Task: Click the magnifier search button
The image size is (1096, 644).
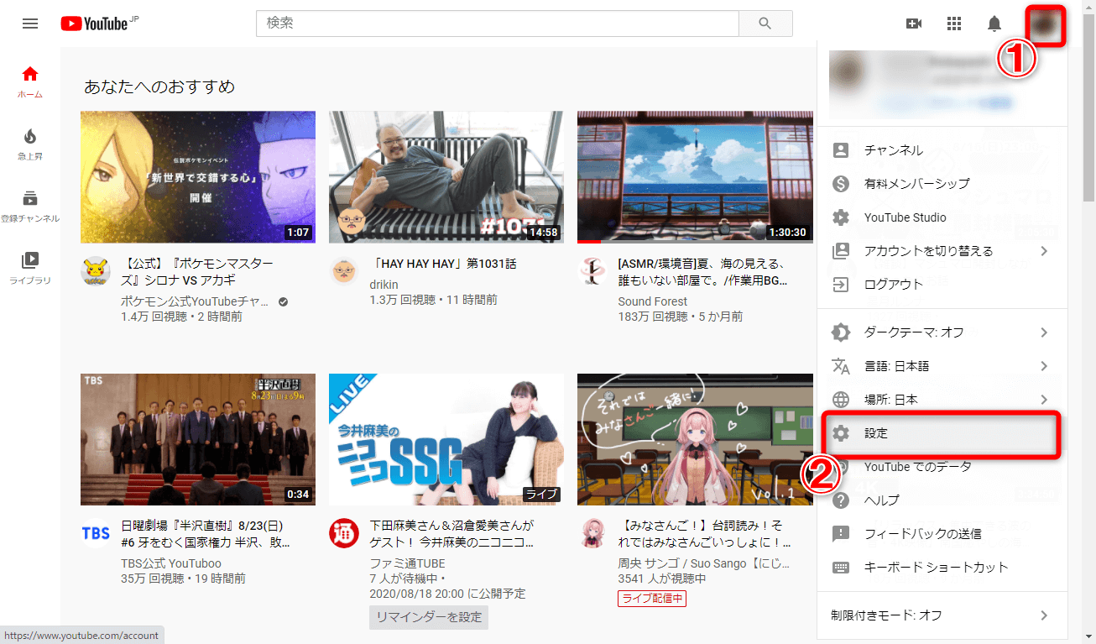Action: [765, 24]
